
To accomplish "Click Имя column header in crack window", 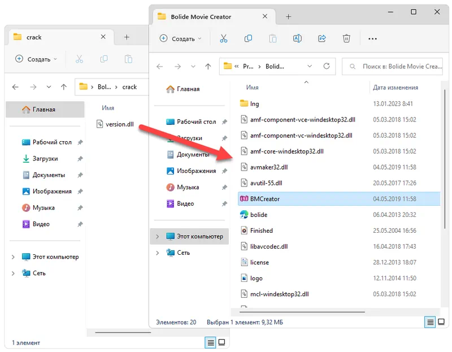I will coord(108,108).
